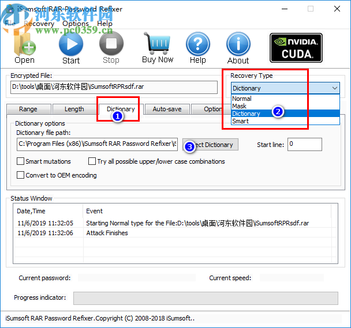Open Help from the question mark icon
The image size is (351, 328).
coord(198,48)
